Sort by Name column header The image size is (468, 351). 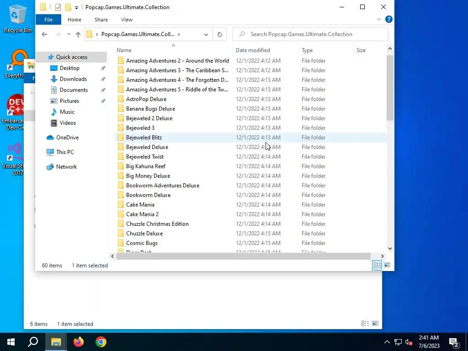pyautogui.click(x=173, y=50)
